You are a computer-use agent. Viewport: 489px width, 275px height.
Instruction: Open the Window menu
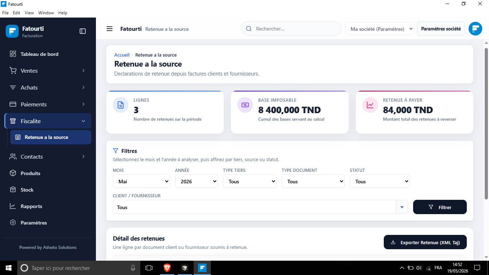(46, 13)
